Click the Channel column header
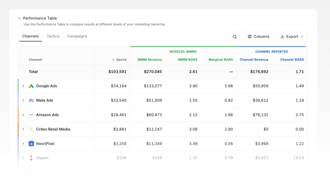 [x=35, y=60]
